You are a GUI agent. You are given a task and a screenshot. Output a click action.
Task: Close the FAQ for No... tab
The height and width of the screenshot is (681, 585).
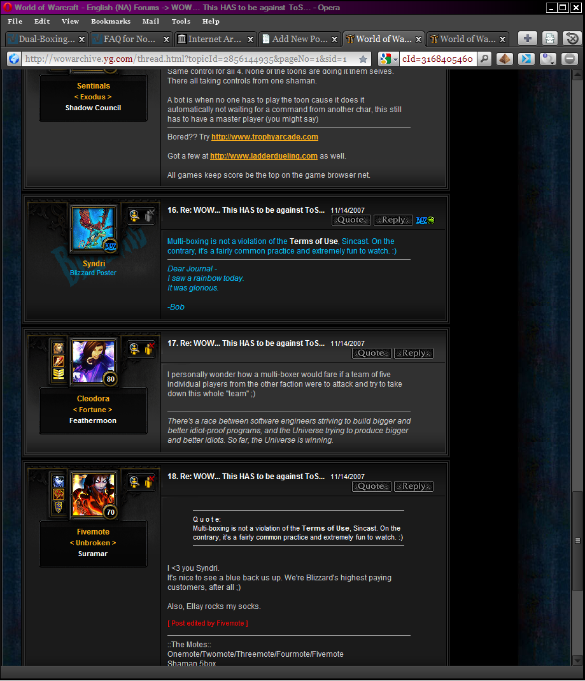166,39
